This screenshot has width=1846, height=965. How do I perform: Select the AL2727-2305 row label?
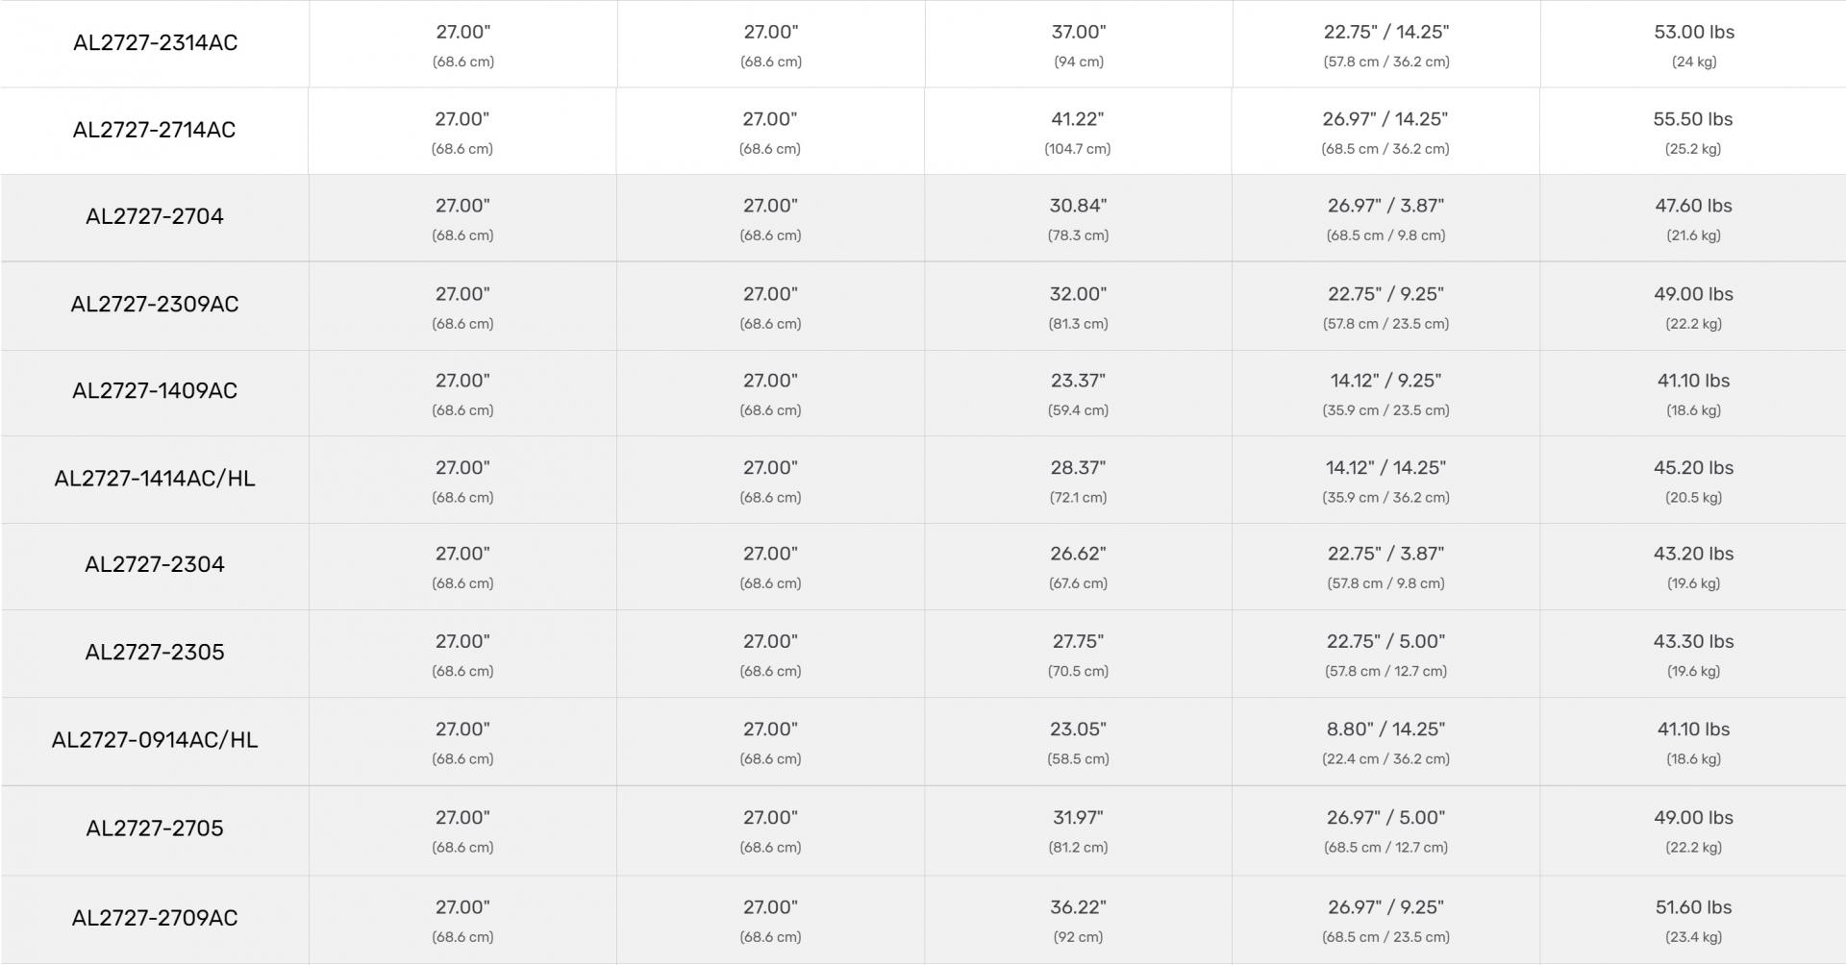154,652
